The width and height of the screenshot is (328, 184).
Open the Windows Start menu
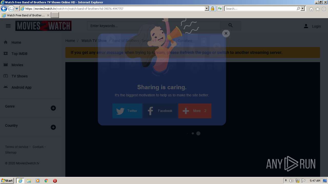(x=7, y=180)
